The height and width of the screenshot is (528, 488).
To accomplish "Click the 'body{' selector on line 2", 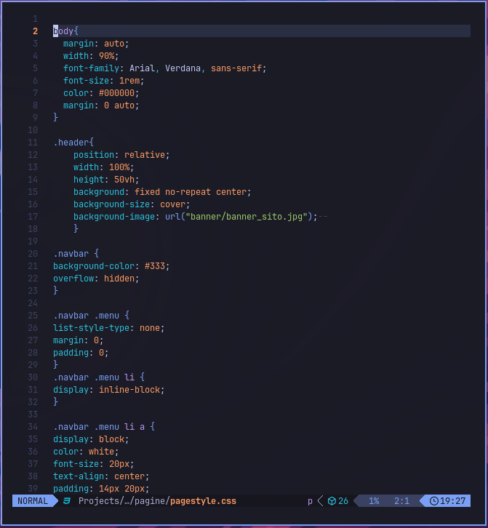I will (65, 31).
